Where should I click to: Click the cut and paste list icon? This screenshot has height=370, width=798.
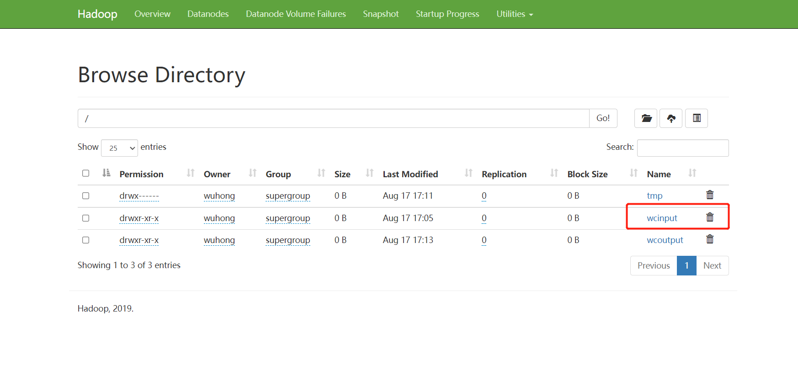(x=697, y=118)
